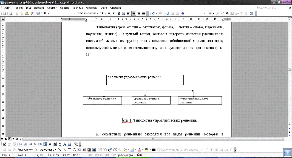Image resolution: width=292 pixels, height=158 pixels.
Task: Open the Таблица menu
Action: click(x=78, y=8)
